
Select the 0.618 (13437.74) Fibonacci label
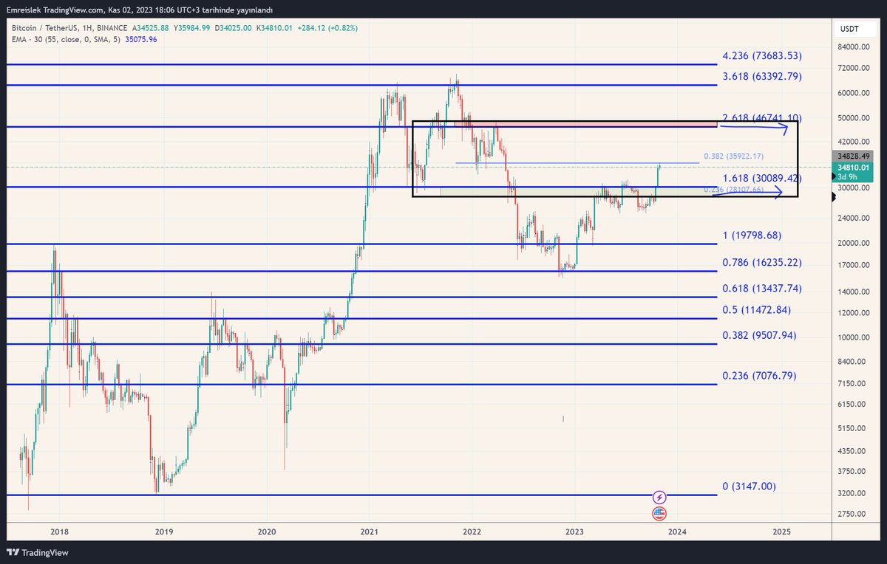[x=762, y=289]
